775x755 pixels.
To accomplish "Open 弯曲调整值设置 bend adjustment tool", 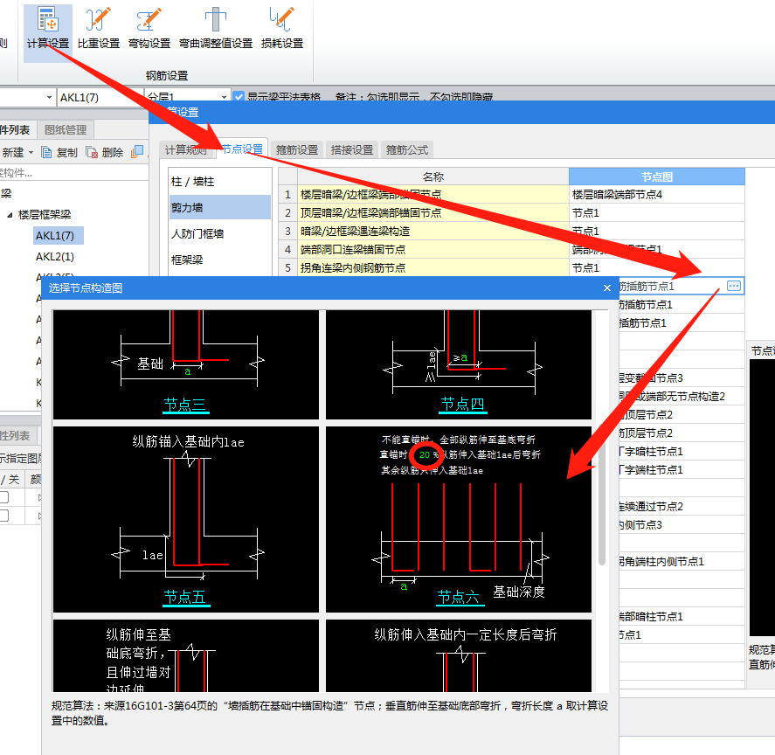I will [216, 28].
